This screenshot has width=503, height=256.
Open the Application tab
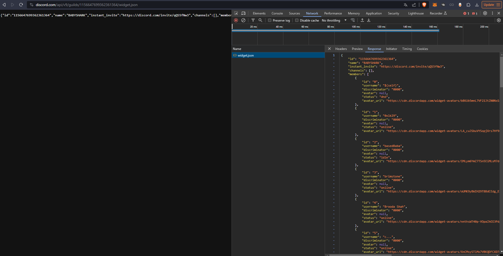374,13
